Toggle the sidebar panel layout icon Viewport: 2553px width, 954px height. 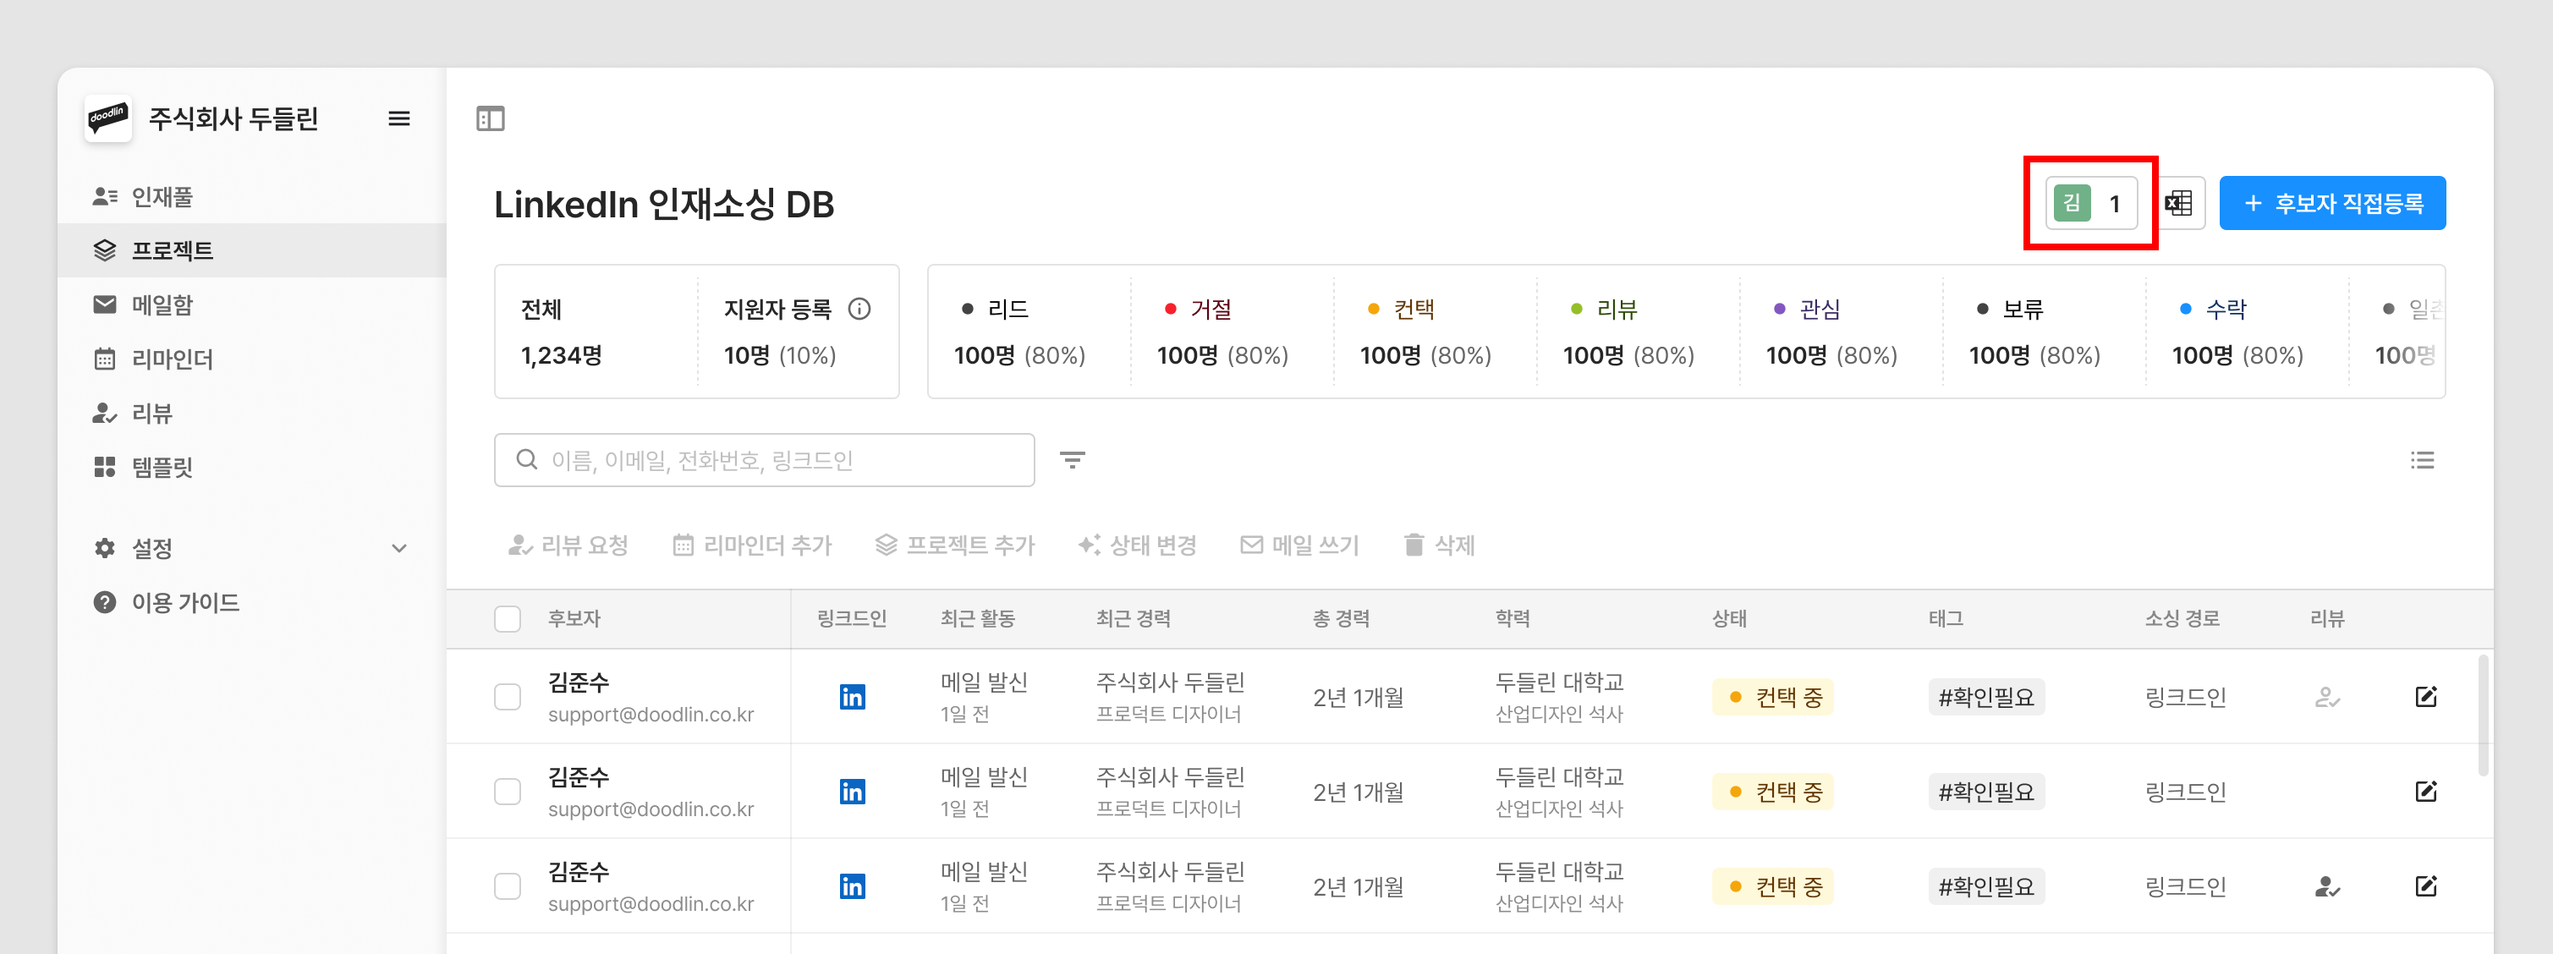coord(491,119)
